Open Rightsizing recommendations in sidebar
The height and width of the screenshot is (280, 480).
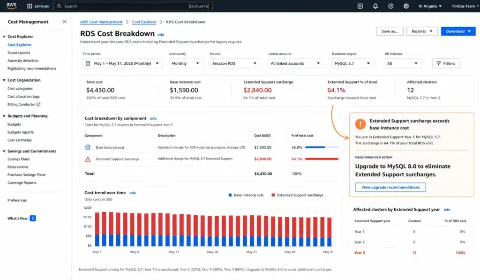32,68
